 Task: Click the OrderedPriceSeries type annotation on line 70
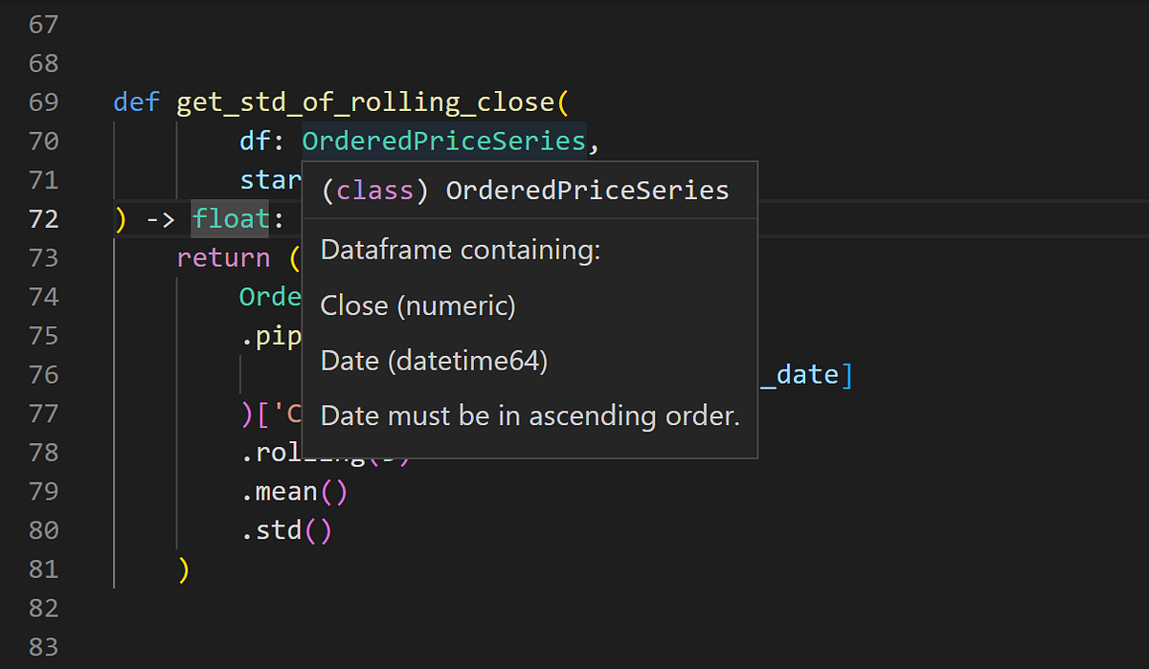point(443,140)
